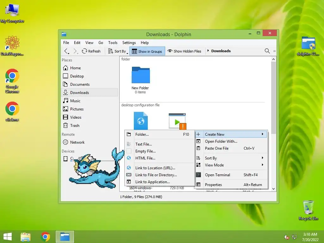Go forward with the right arrow button

(x=75, y=51)
